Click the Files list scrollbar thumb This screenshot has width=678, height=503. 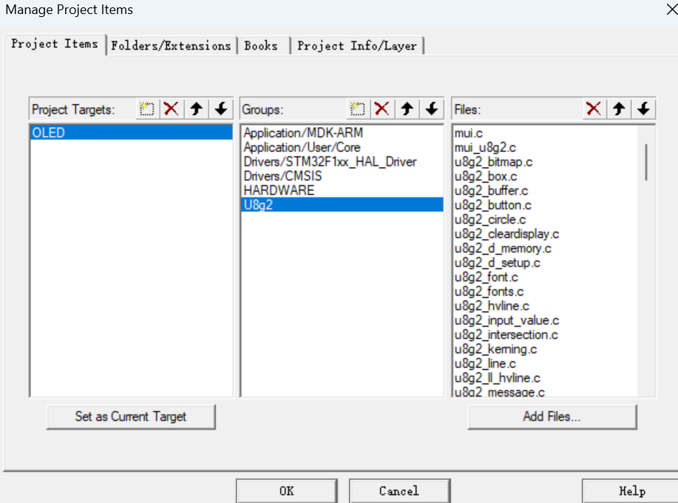click(x=646, y=162)
